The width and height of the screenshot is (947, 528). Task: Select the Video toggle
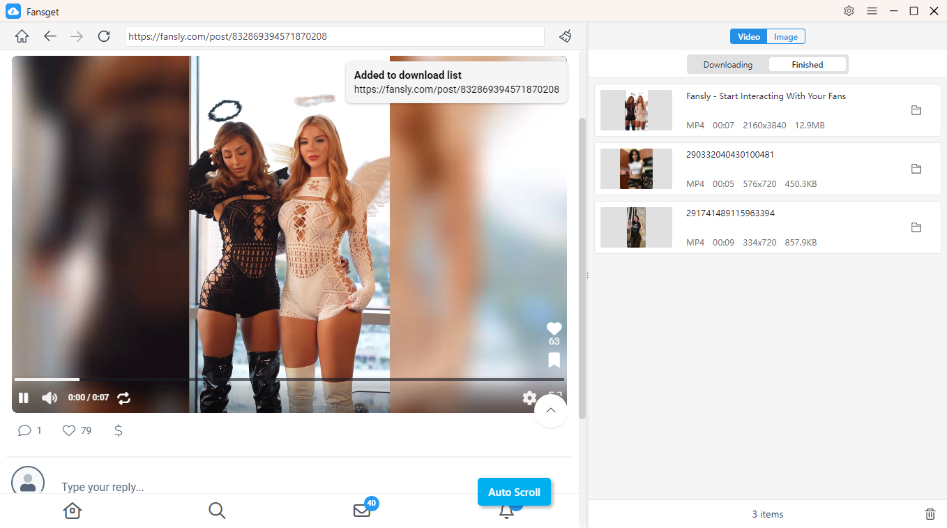point(749,37)
